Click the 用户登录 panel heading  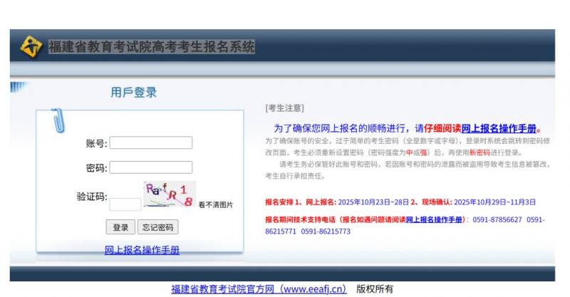[x=133, y=93]
